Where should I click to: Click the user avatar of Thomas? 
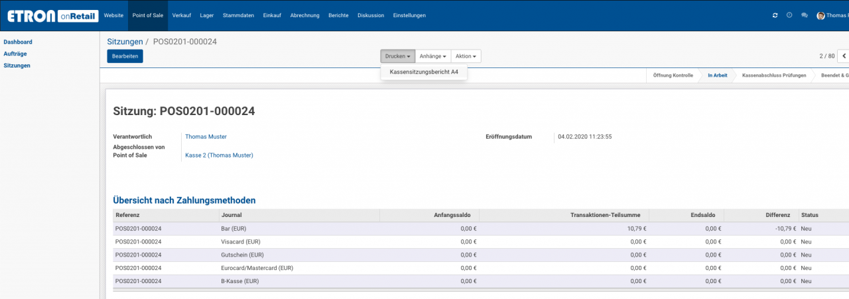(x=820, y=15)
